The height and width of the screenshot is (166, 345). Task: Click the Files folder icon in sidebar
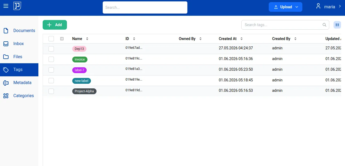pyautogui.click(x=6, y=57)
